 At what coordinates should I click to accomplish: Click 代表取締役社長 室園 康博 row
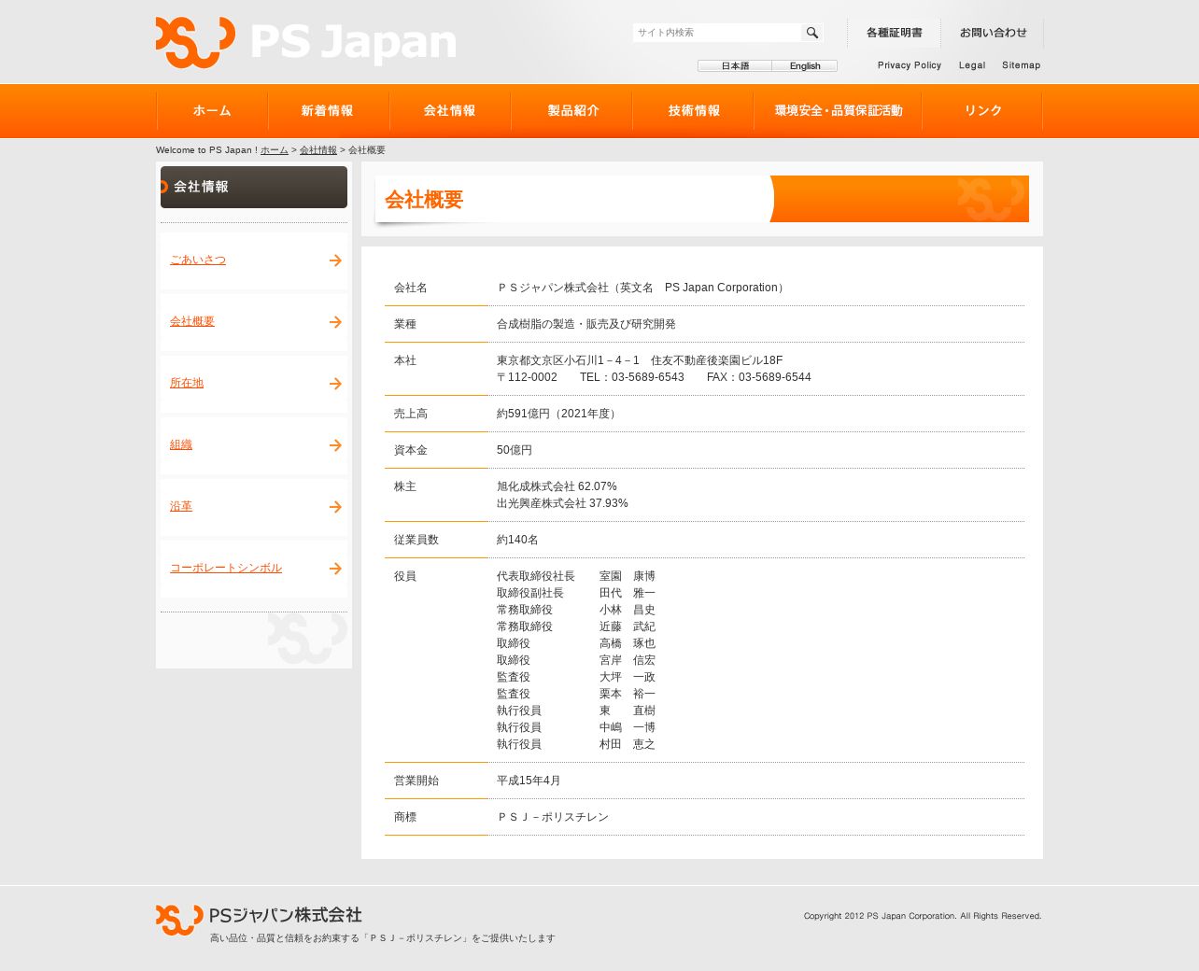coord(576,576)
